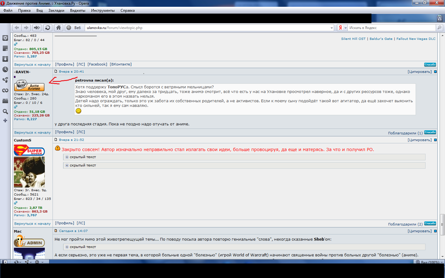The image size is (445, 278).
Task: Open the Windows folder panel in sidebar
Action: pyautogui.click(x=5, y=101)
